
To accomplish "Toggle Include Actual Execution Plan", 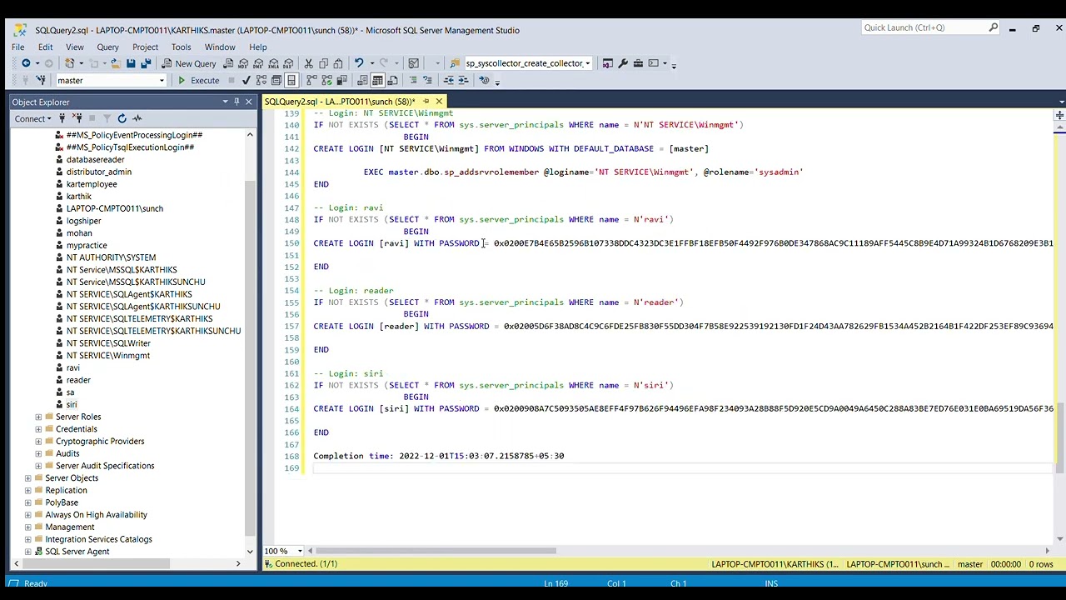I will click(311, 81).
